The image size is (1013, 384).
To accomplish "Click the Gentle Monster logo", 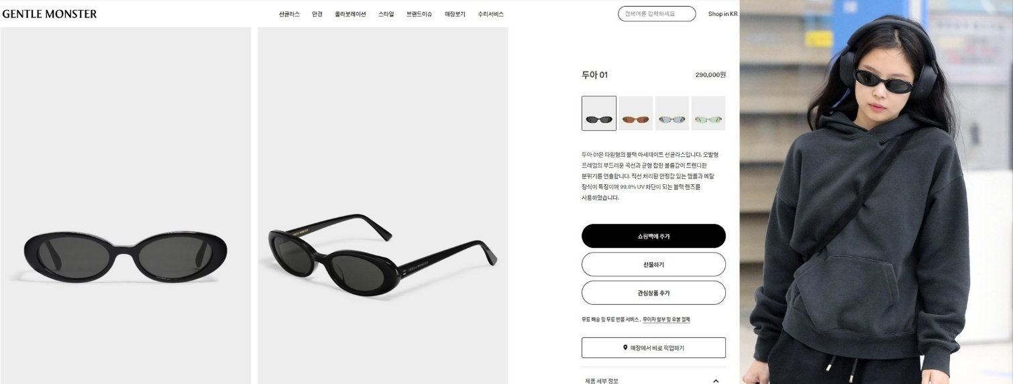I will click(50, 14).
